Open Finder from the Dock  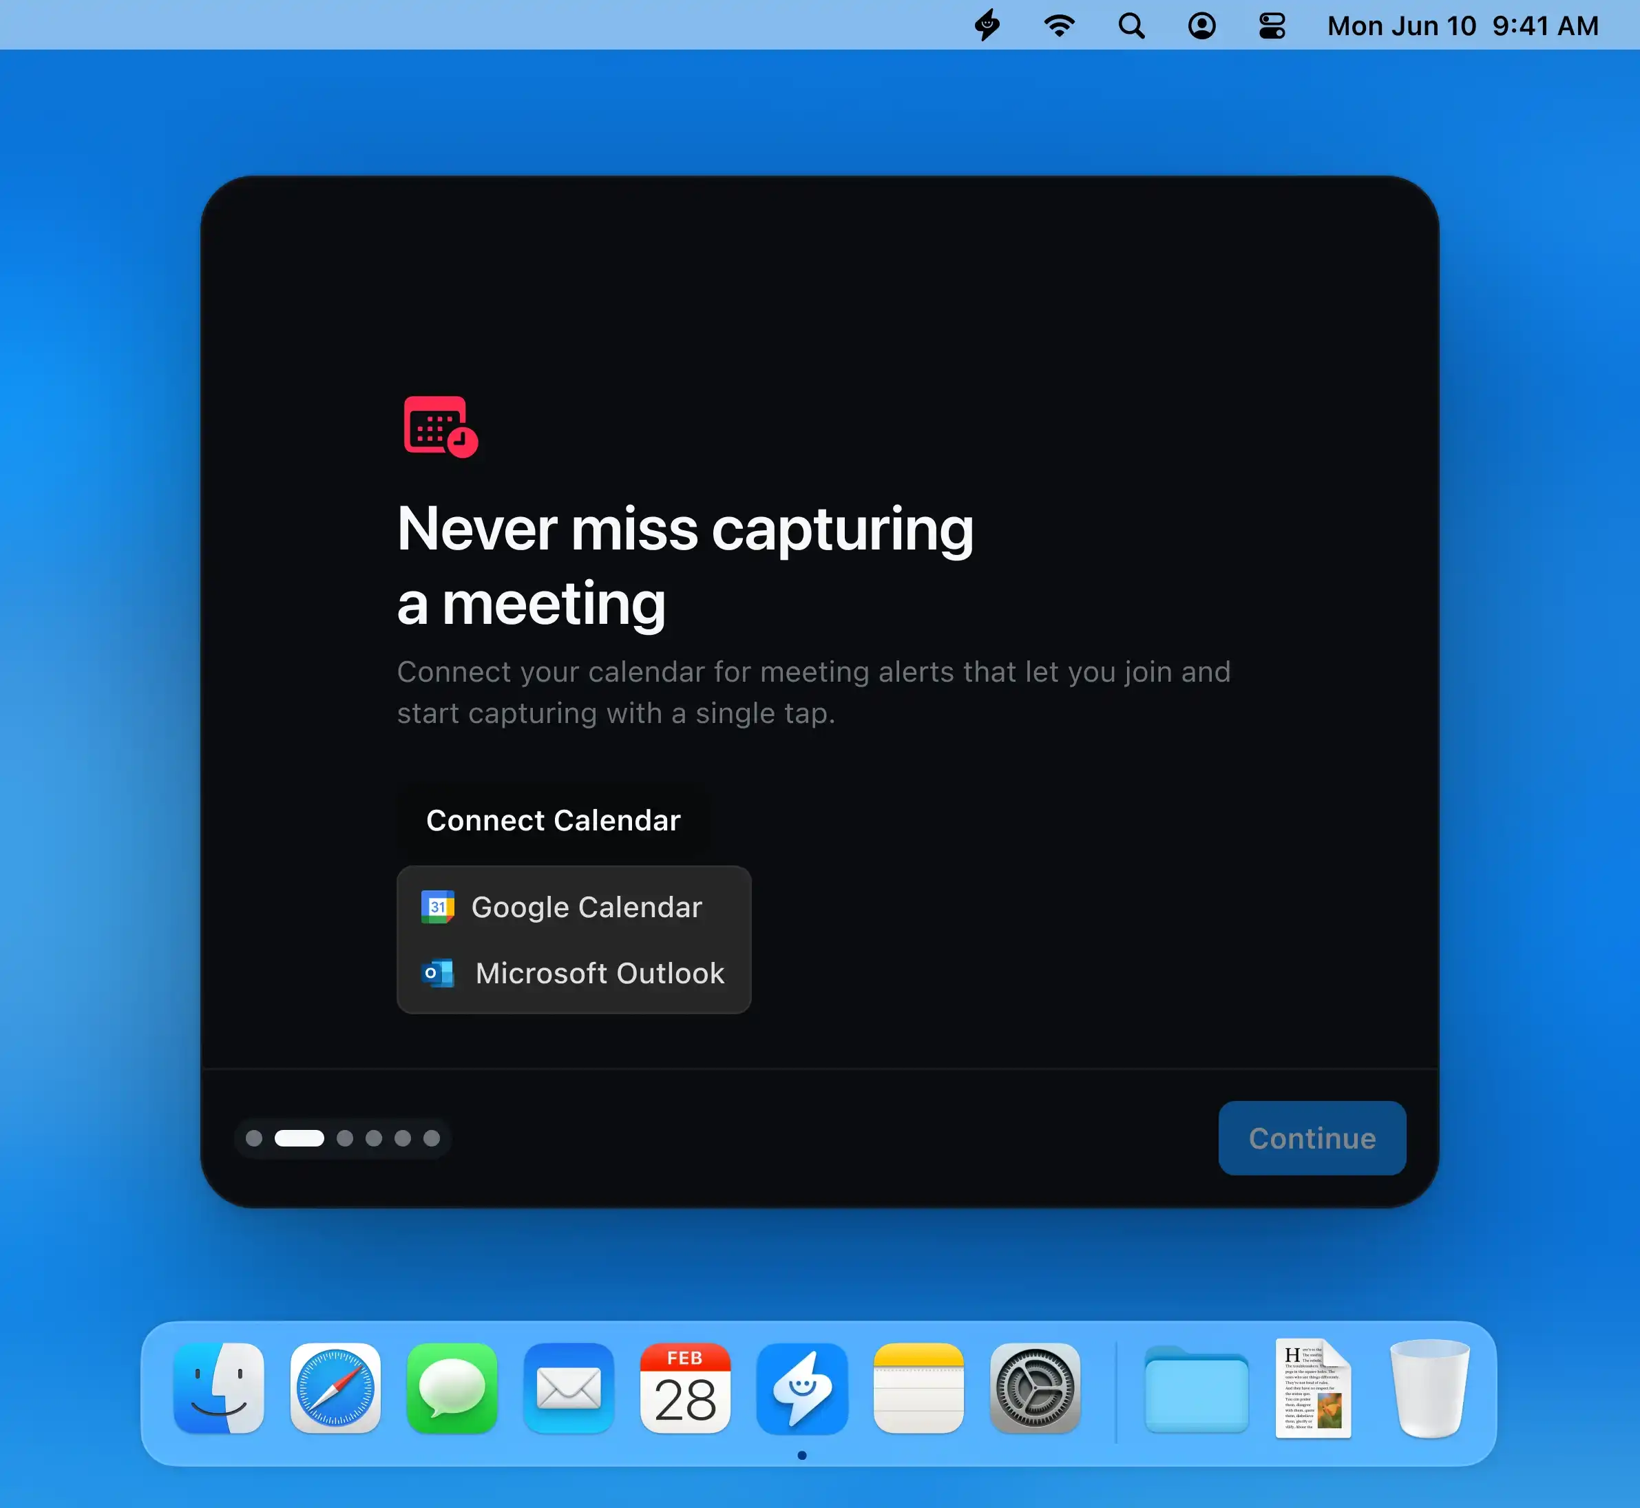[219, 1390]
